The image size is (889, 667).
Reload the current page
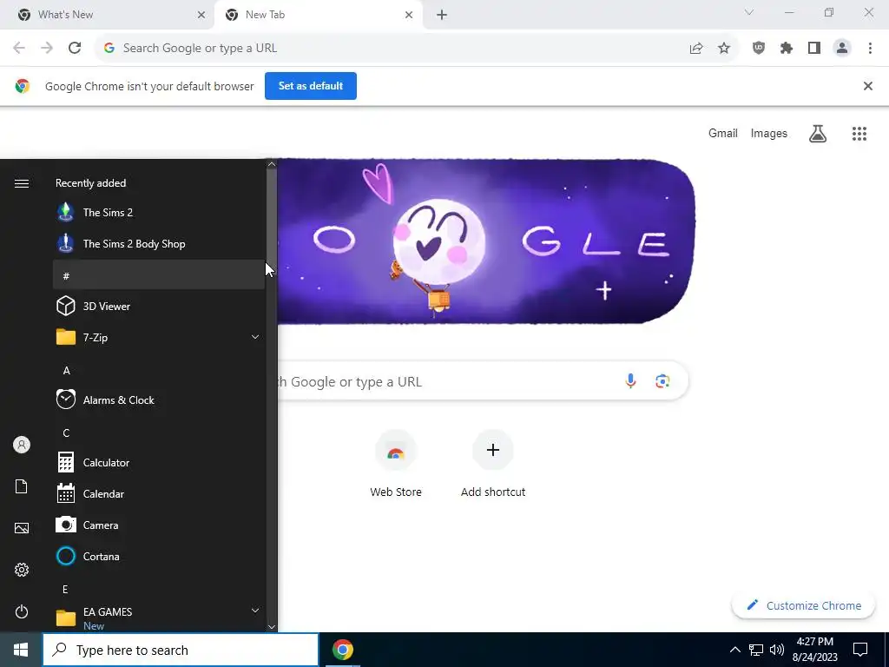click(x=75, y=49)
